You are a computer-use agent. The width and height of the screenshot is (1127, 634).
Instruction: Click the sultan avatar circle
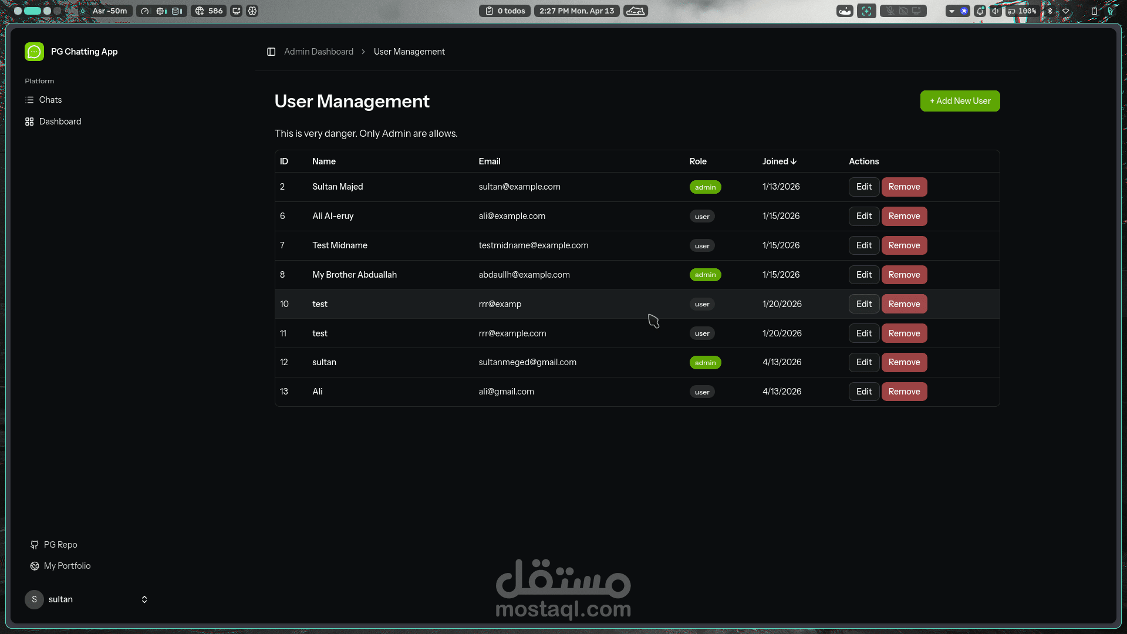(x=34, y=599)
